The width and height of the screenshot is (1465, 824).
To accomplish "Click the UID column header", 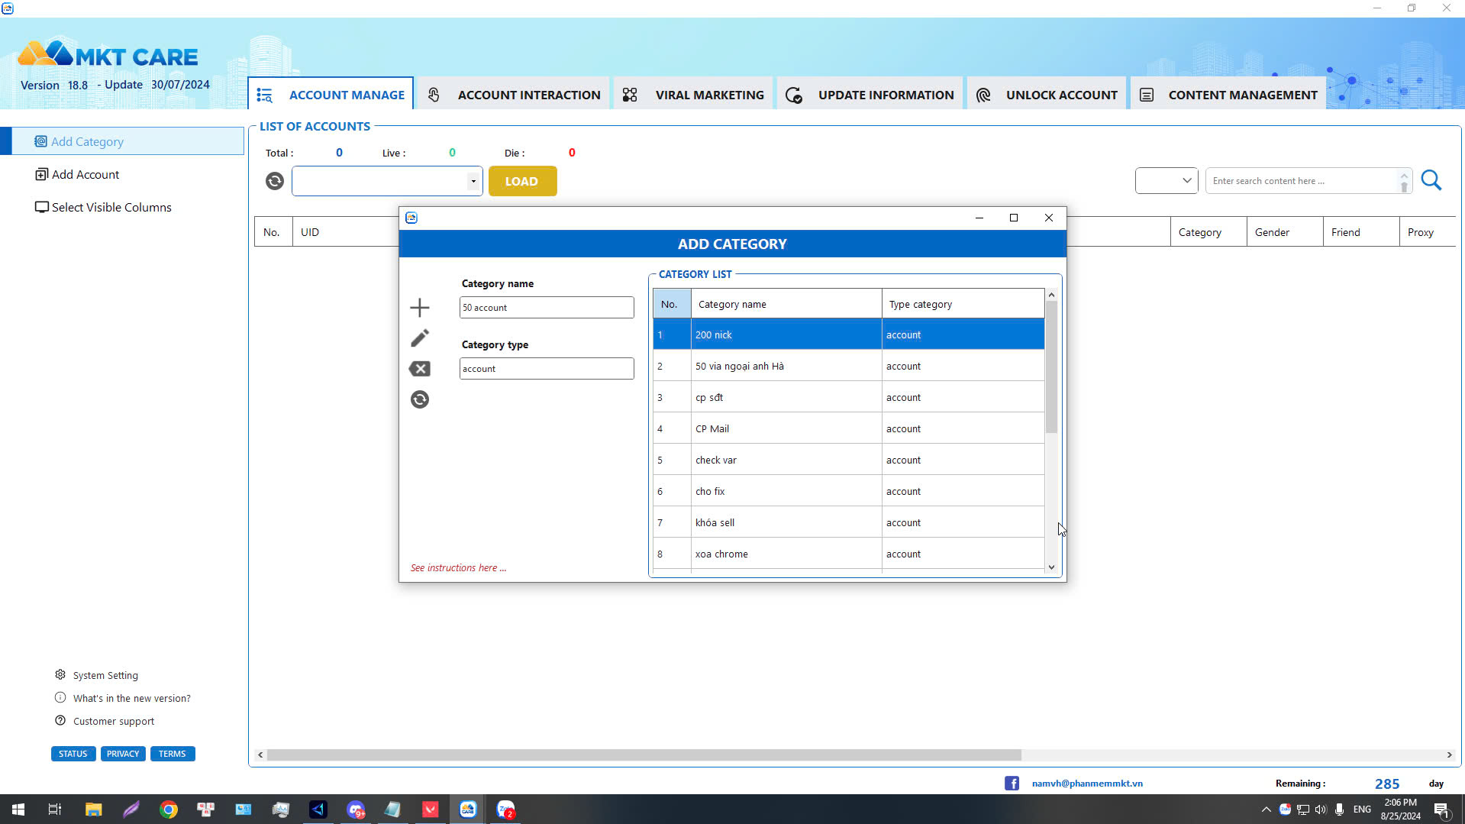I will point(346,232).
